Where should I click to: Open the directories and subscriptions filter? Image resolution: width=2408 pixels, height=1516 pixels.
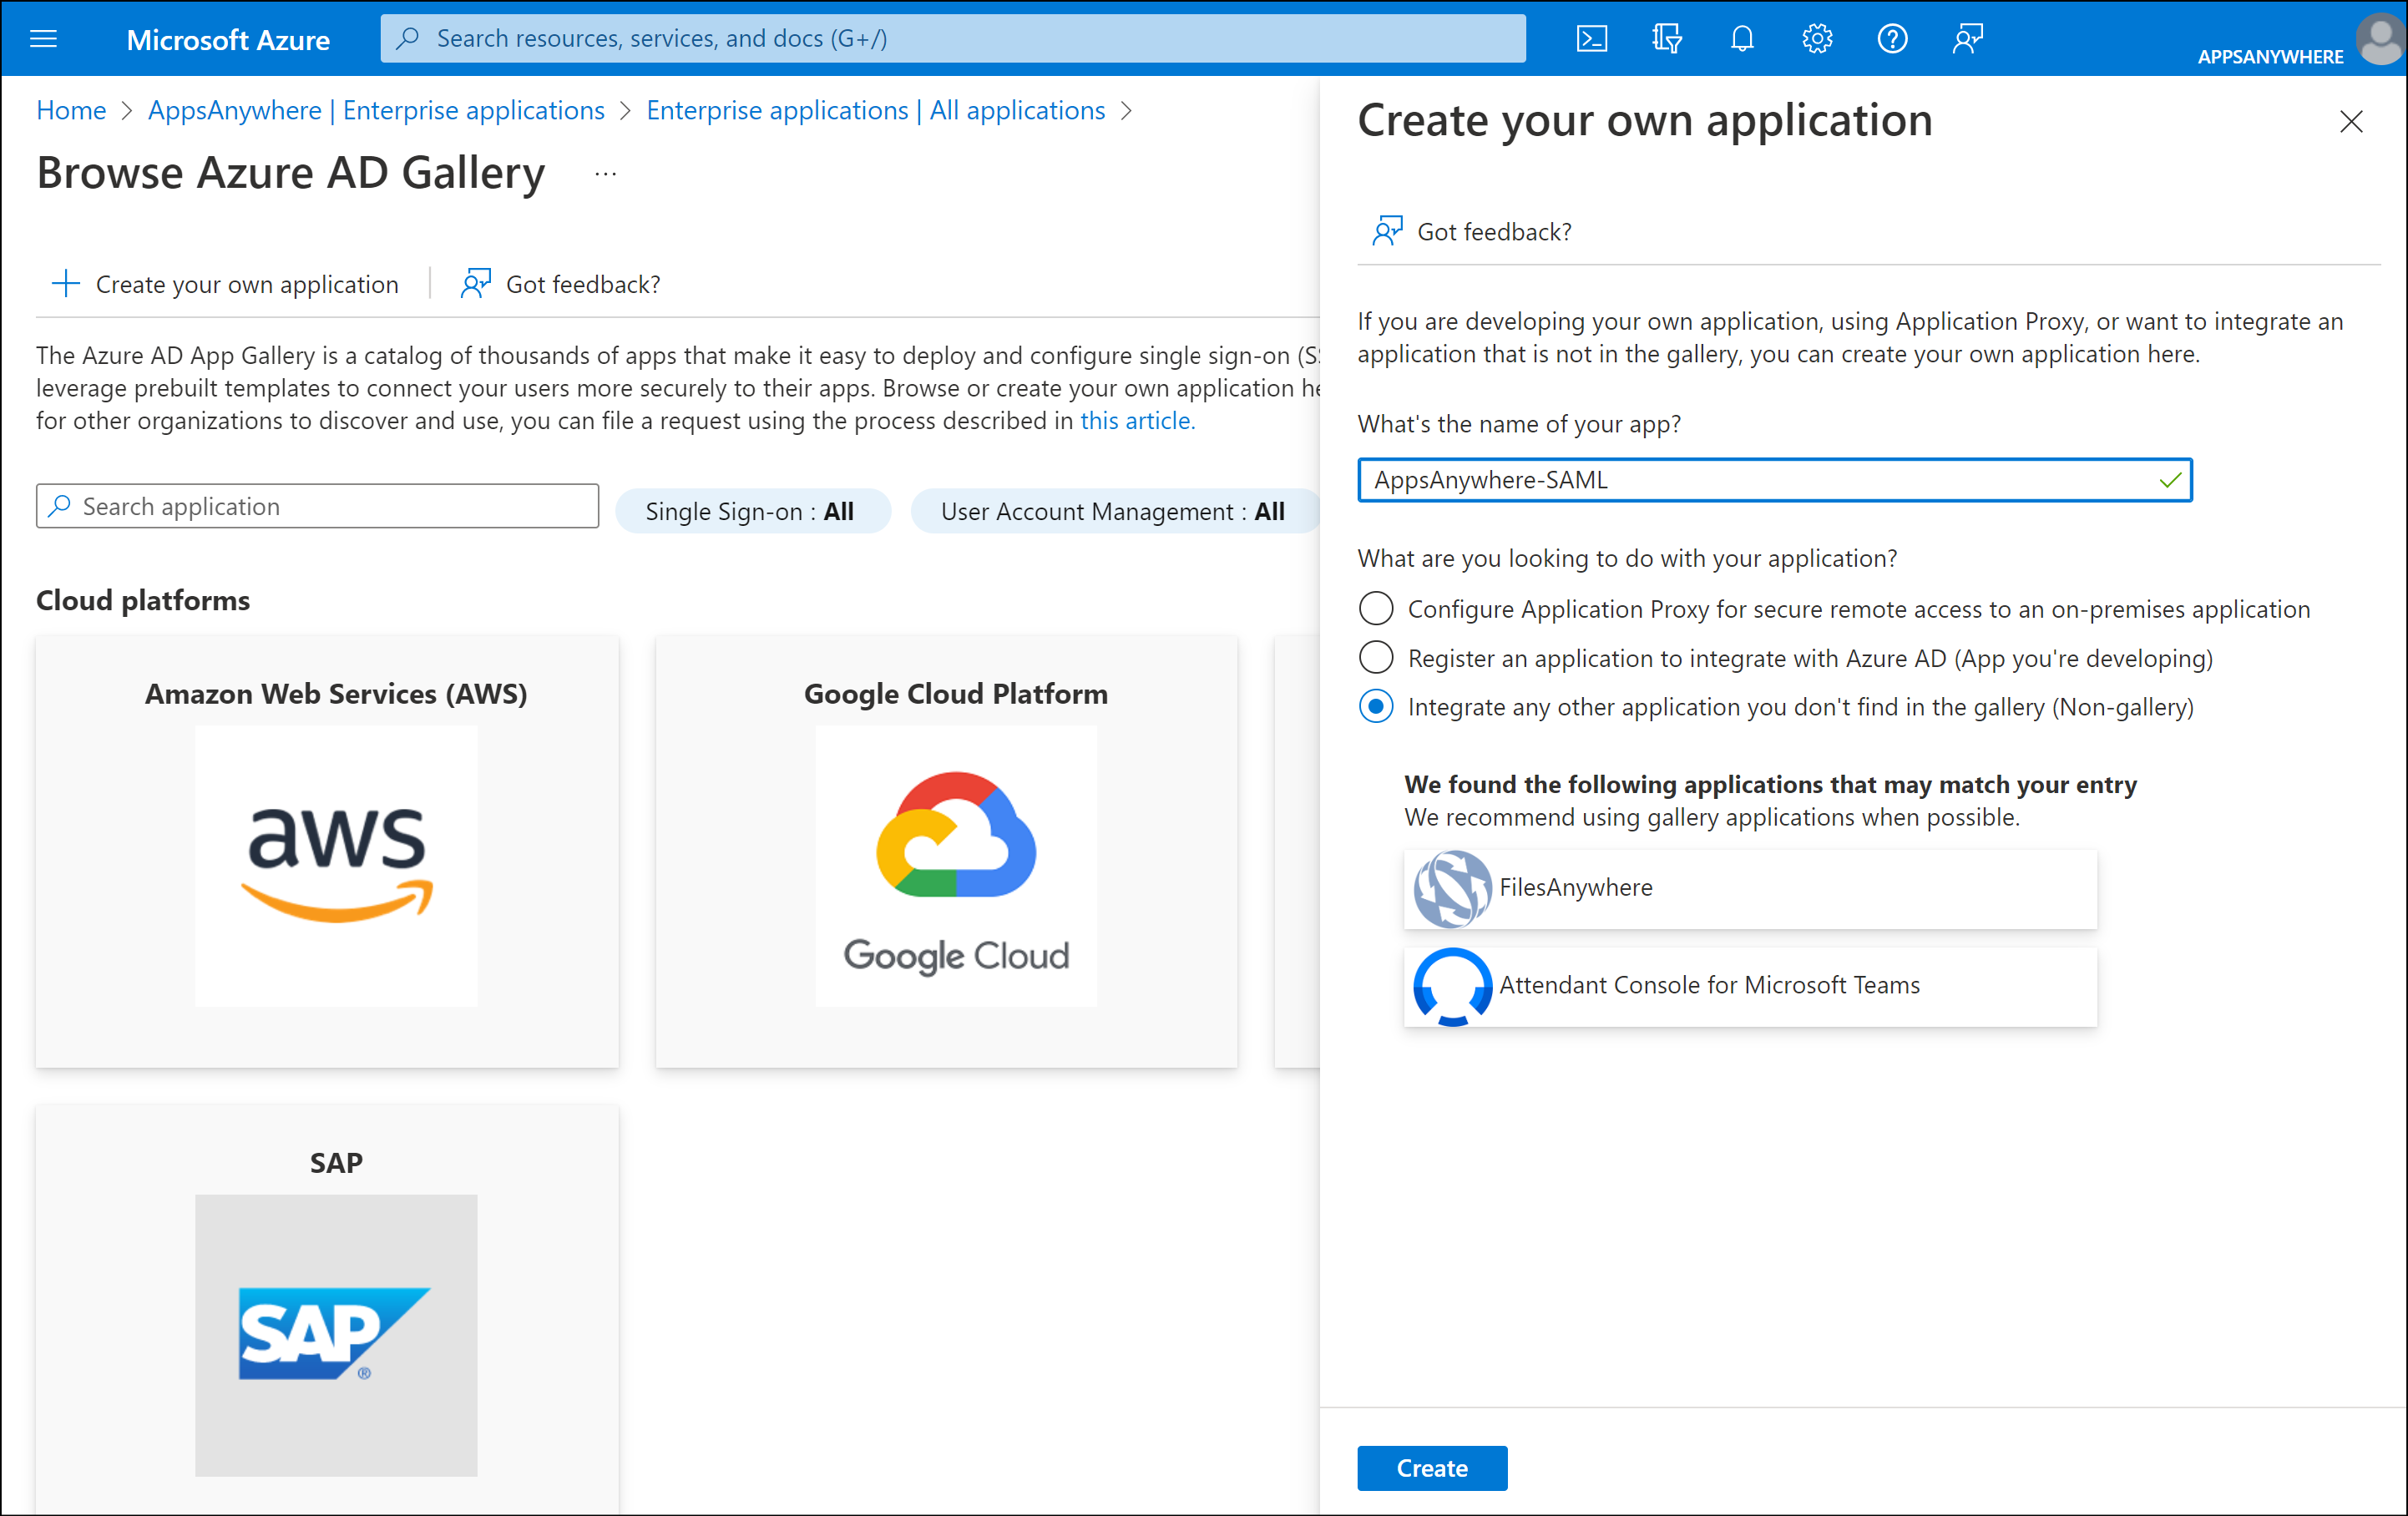[1667, 38]
